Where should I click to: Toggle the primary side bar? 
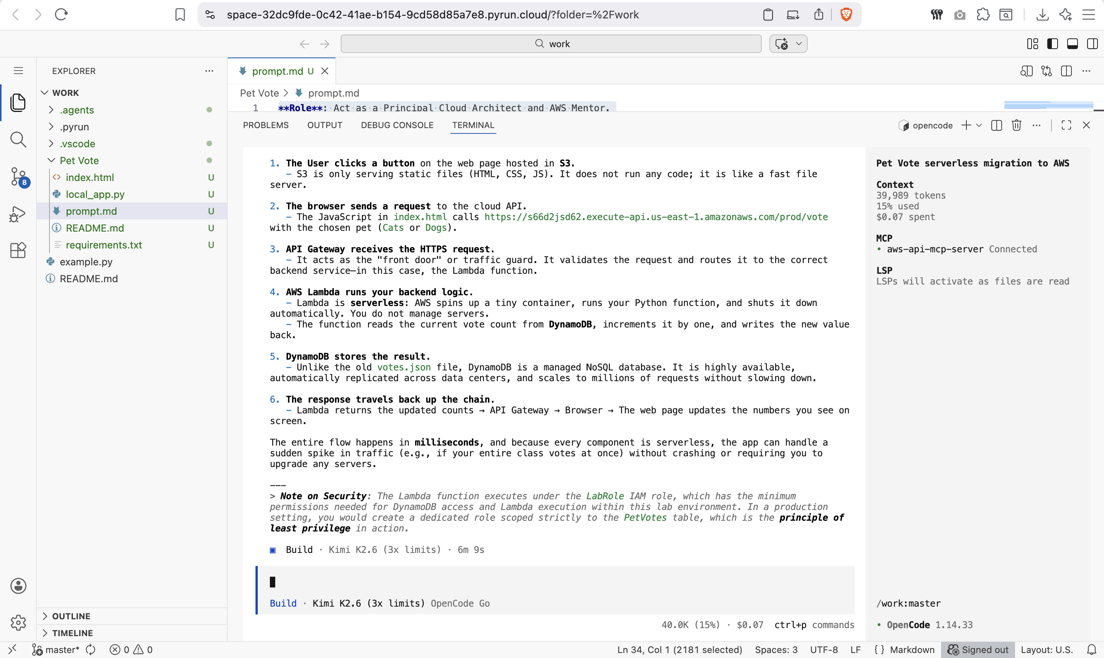pos(1053,44)
